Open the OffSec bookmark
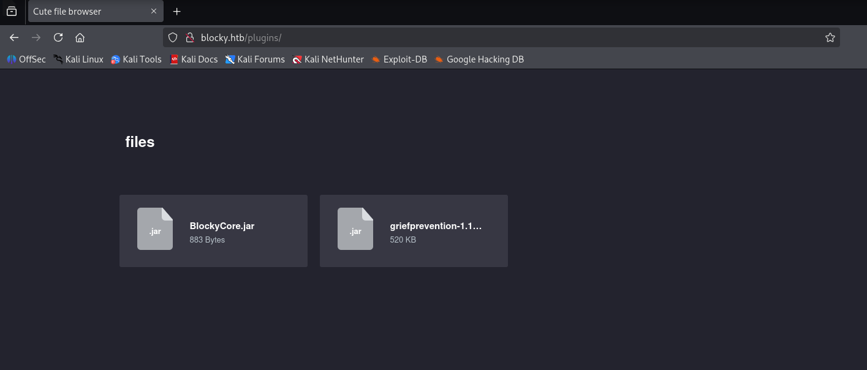The width and height of the screenshot is (867, 370). point(26,59)
